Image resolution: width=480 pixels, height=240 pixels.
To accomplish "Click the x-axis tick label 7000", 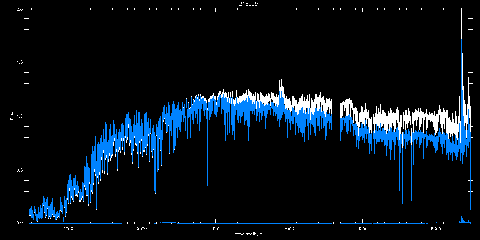I will click(289, 229).
